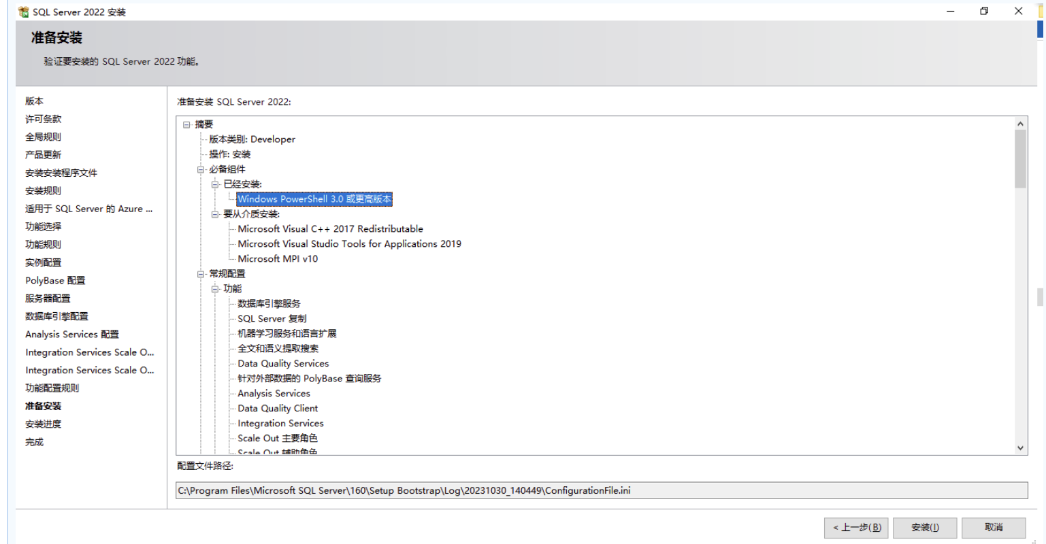
Task: Click 配置文件路径 label
Action: 205,466
